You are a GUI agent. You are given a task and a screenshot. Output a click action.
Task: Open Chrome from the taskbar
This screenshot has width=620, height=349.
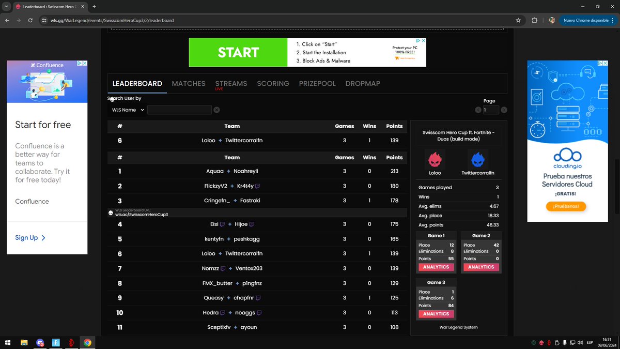click(x=88, y=342)
